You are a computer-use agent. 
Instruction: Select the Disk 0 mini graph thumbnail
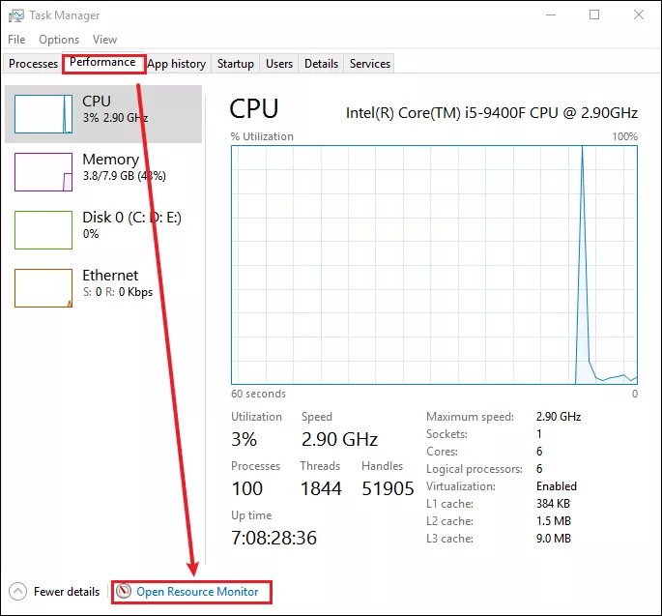(x=43, y=230)
